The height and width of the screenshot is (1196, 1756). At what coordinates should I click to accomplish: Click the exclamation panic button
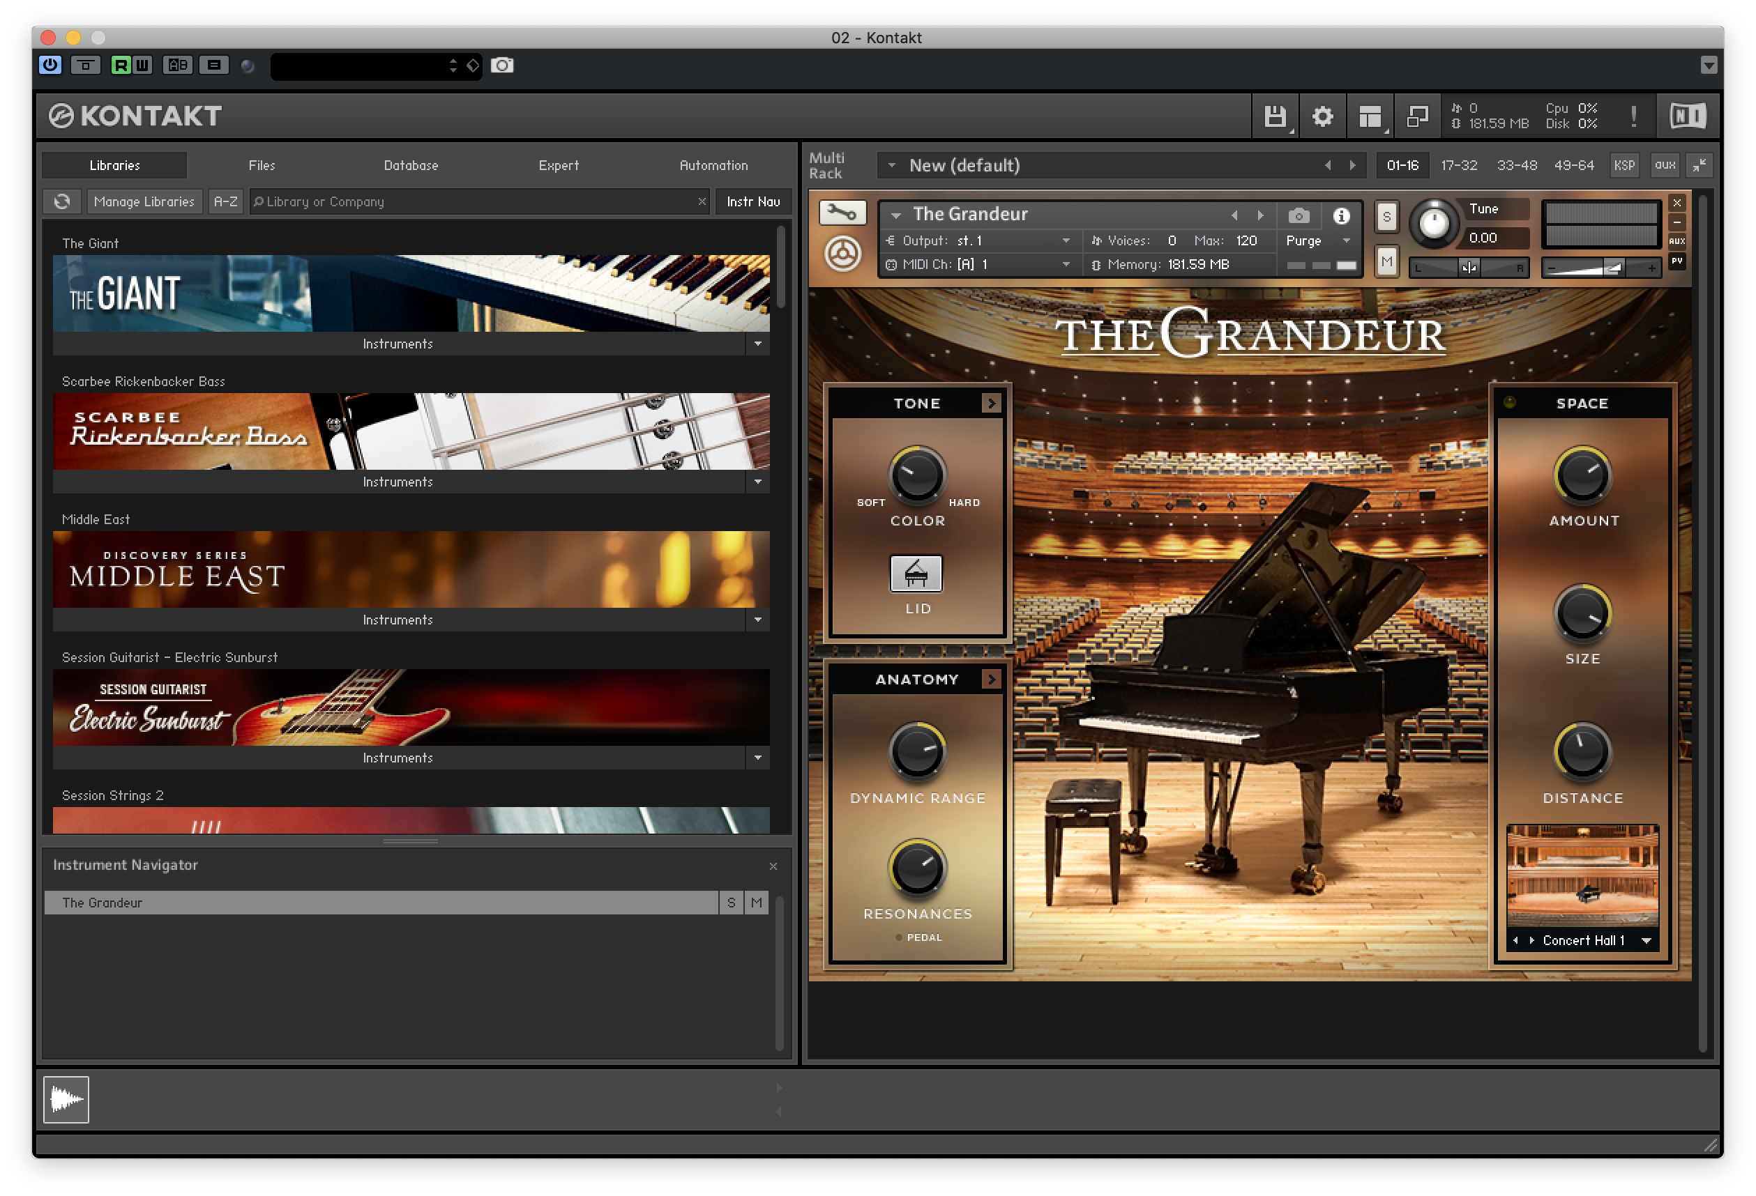pos(1633,116)
